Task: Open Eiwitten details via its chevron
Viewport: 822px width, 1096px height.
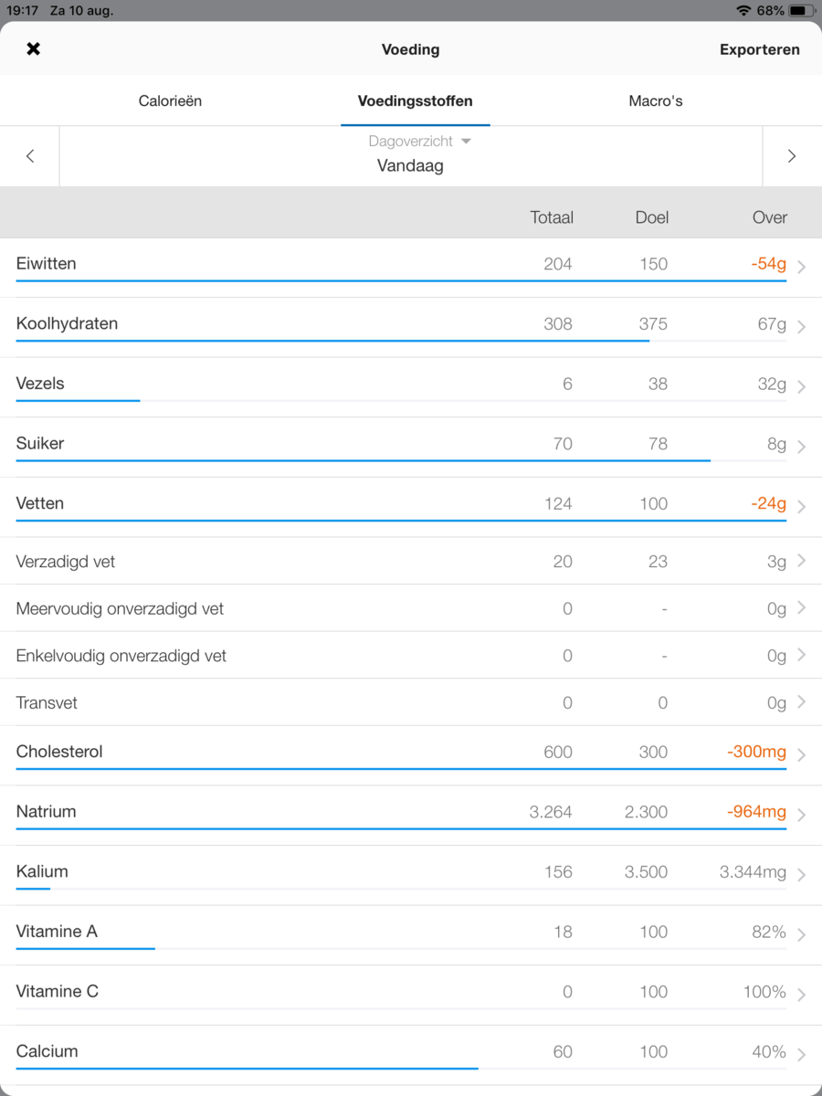Action: 801,267
